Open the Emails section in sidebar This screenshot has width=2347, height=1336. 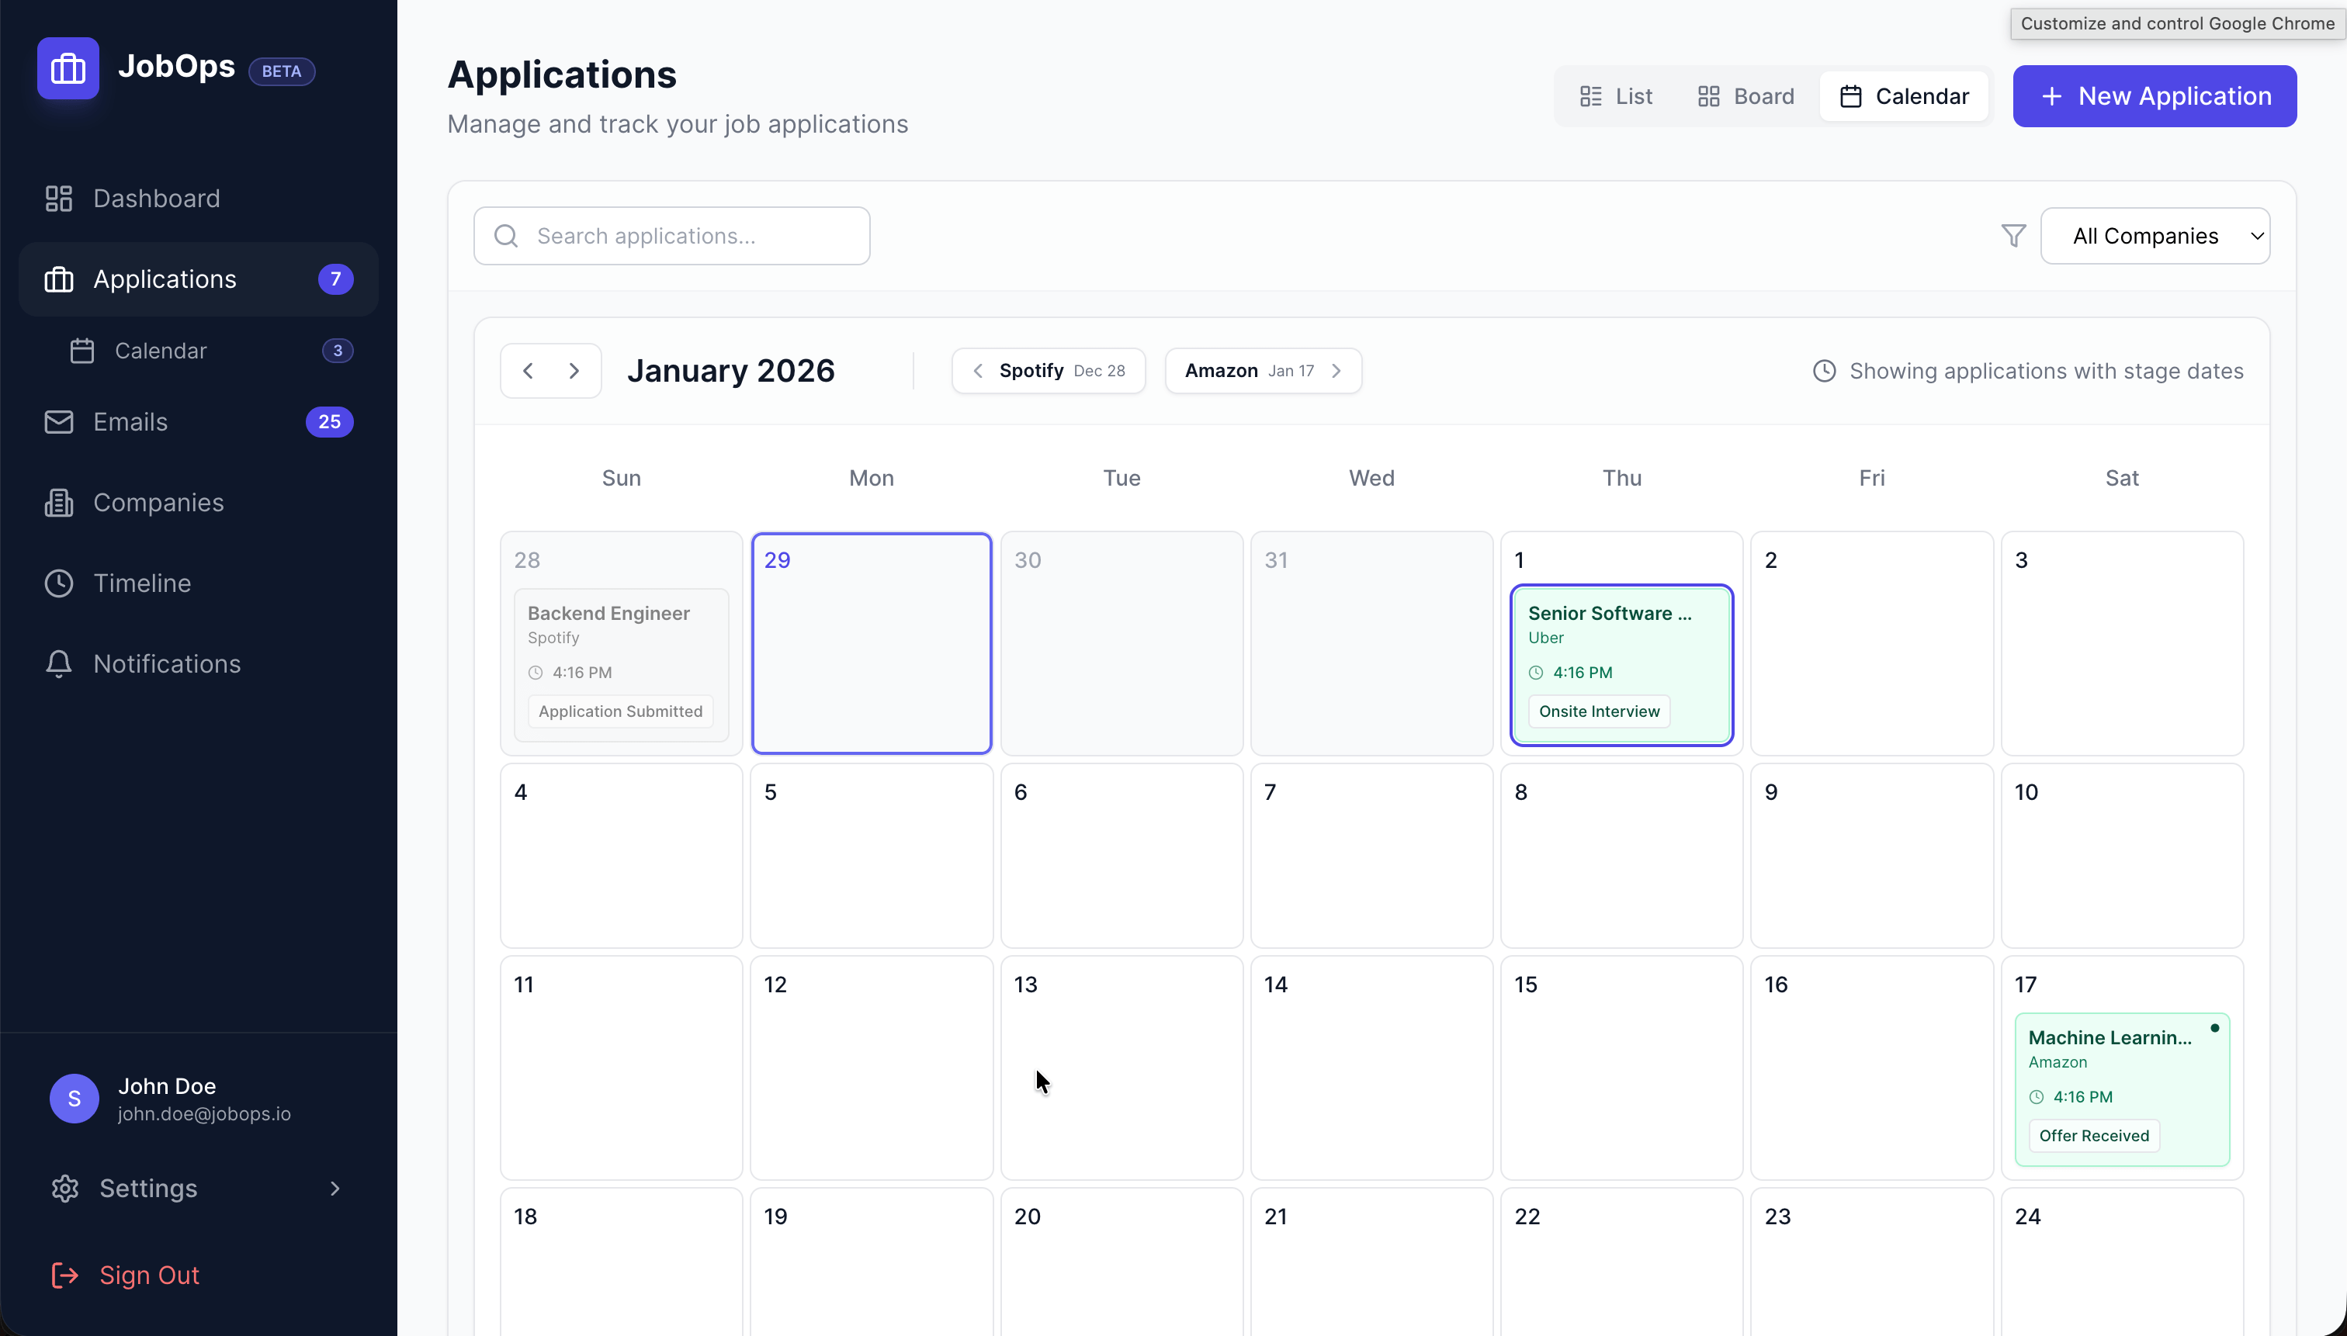[130, 422]
